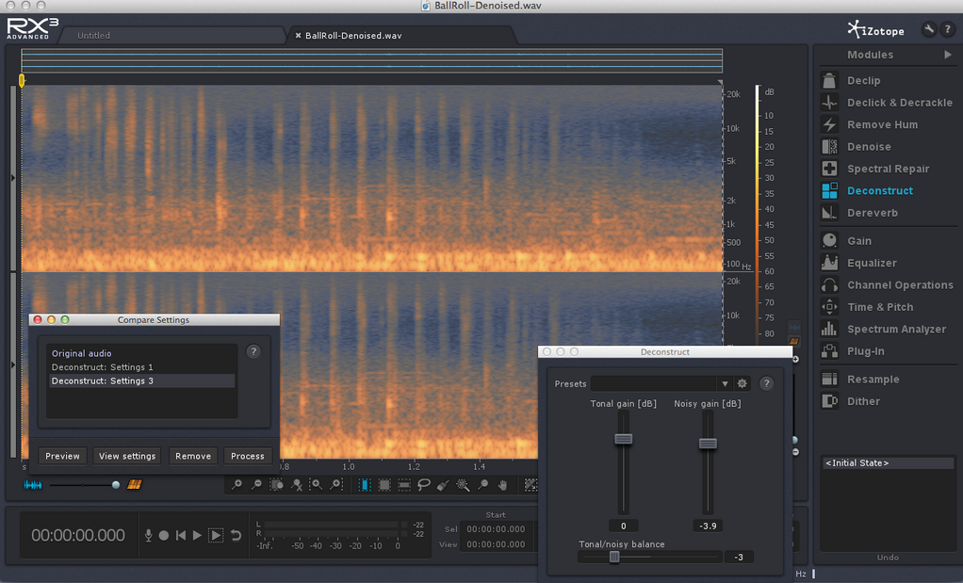Click the Preview button
963x583 pixels.
[62, 456]
